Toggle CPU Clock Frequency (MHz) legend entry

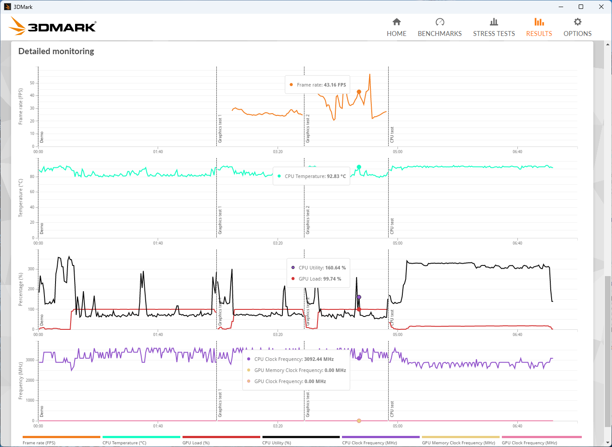click(370, 443)
